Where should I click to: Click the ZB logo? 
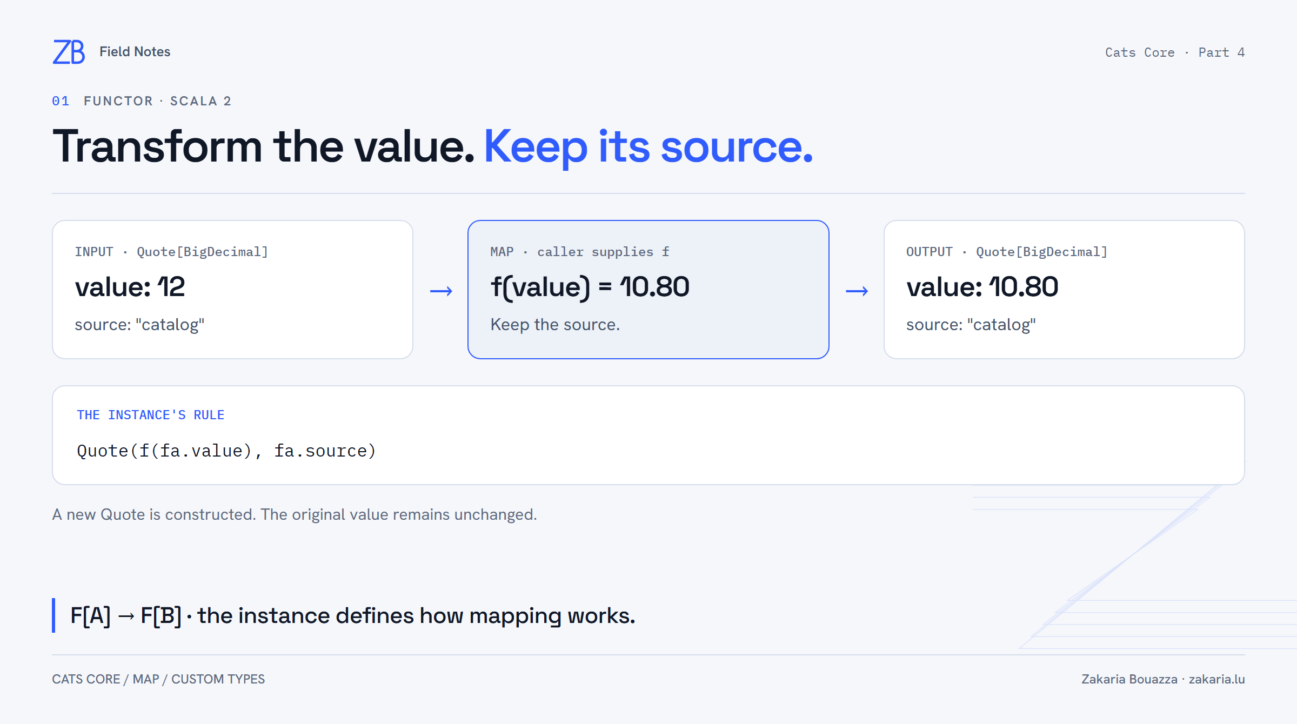coord(69,52)
